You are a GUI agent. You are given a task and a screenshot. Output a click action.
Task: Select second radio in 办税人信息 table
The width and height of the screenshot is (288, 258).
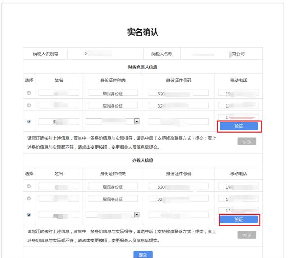click(29, 198)
